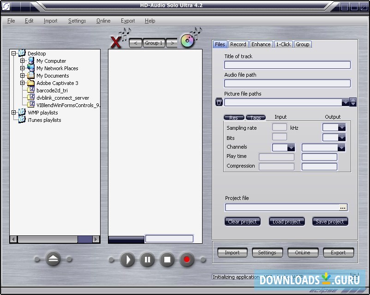Click the Picture file paths spinner arrows

coord(353,102)
